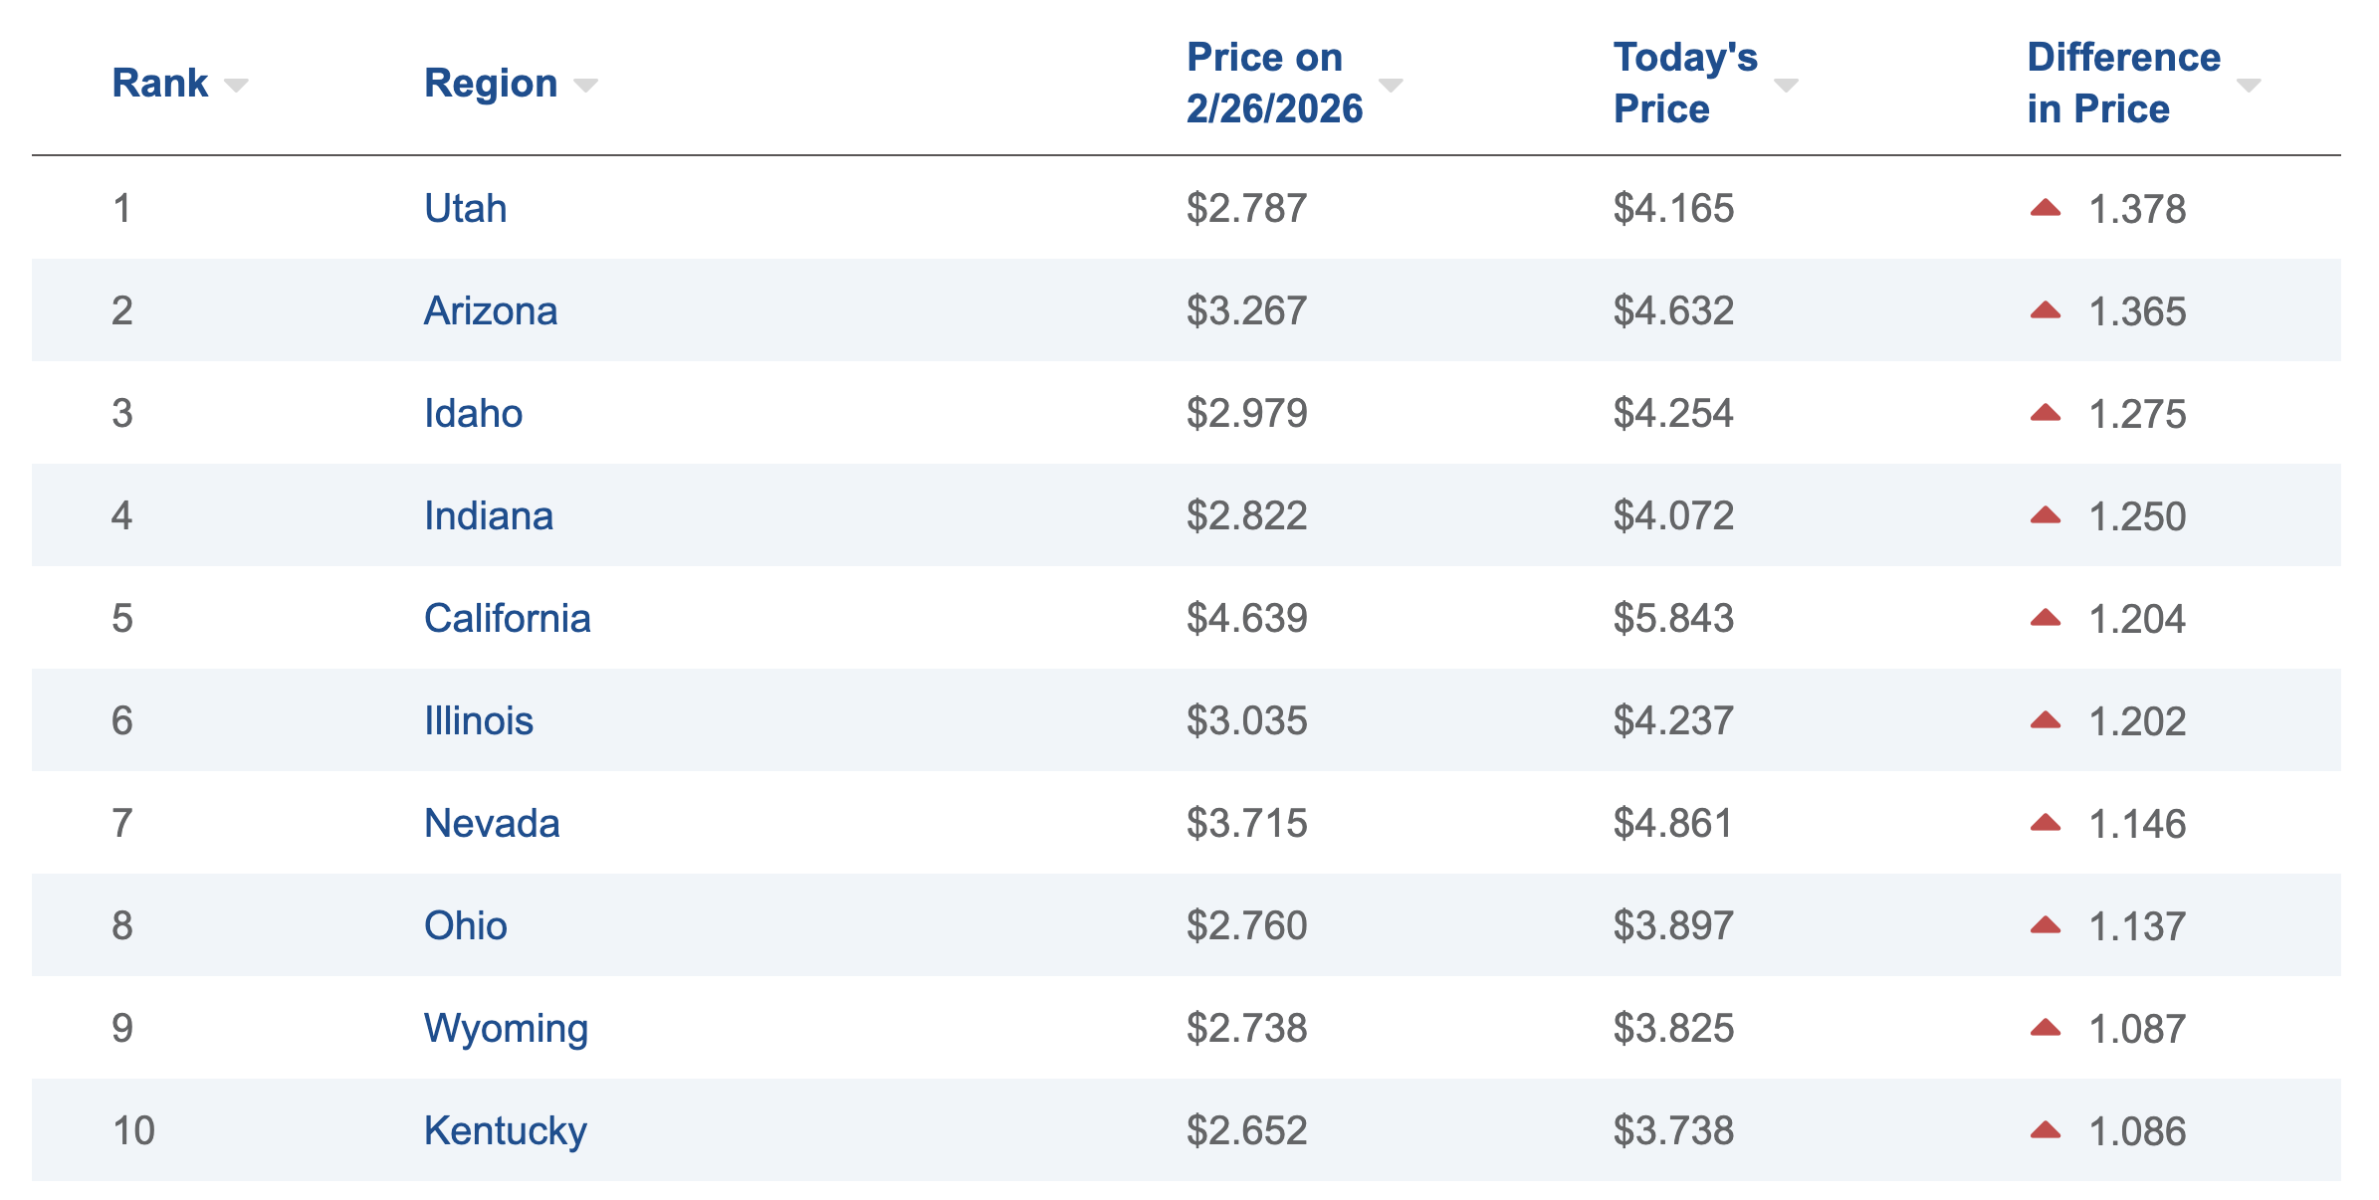Open the Kentucky link
The image size is (2379, 1200).
[505, 1131]
